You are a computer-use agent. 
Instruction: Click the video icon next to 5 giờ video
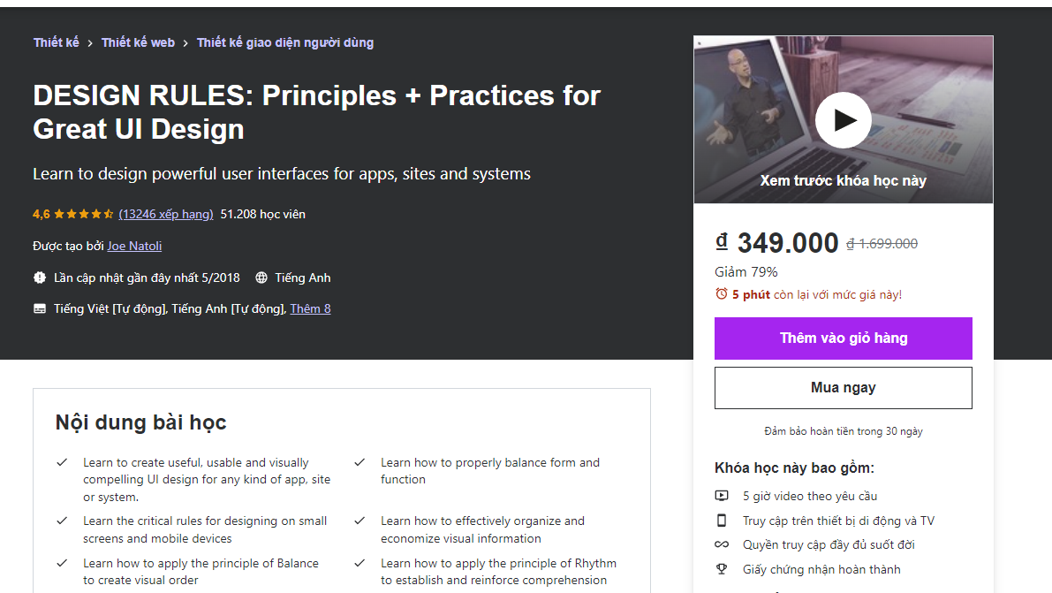click(x=723, y=496)
